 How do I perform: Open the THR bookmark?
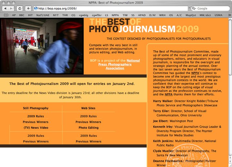65,15
